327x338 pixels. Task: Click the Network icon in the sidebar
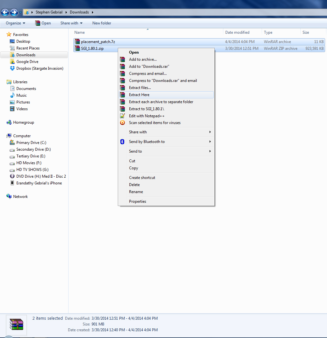(x=9, y=196)
